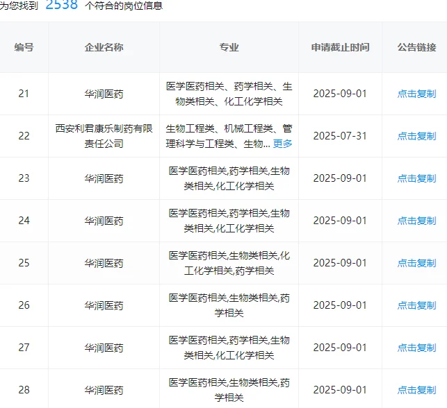Click the majors text in row 27
This screenshot has width=447, height=408.
(229, 348)
